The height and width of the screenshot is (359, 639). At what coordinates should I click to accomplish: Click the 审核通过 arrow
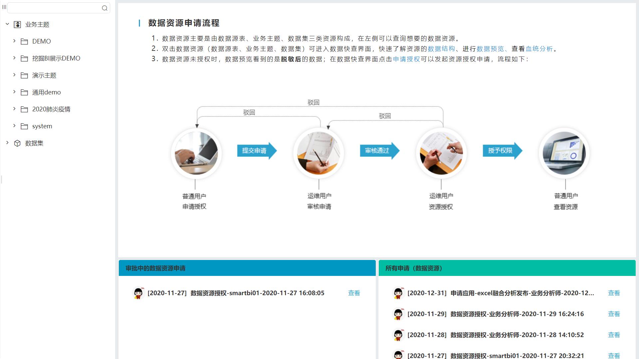coord(380,151)
